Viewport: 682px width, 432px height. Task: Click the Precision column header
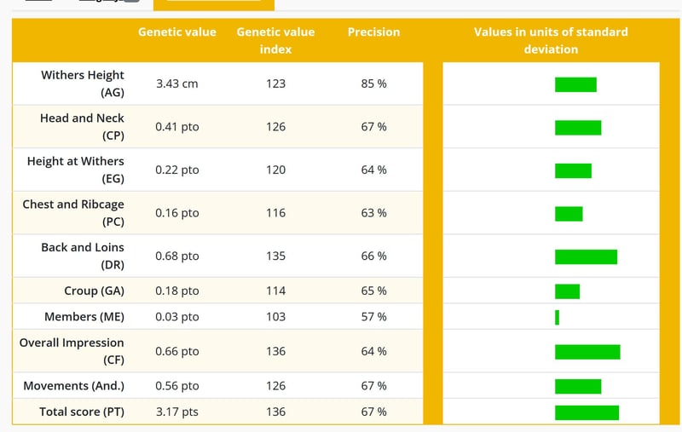pos(373,32)
